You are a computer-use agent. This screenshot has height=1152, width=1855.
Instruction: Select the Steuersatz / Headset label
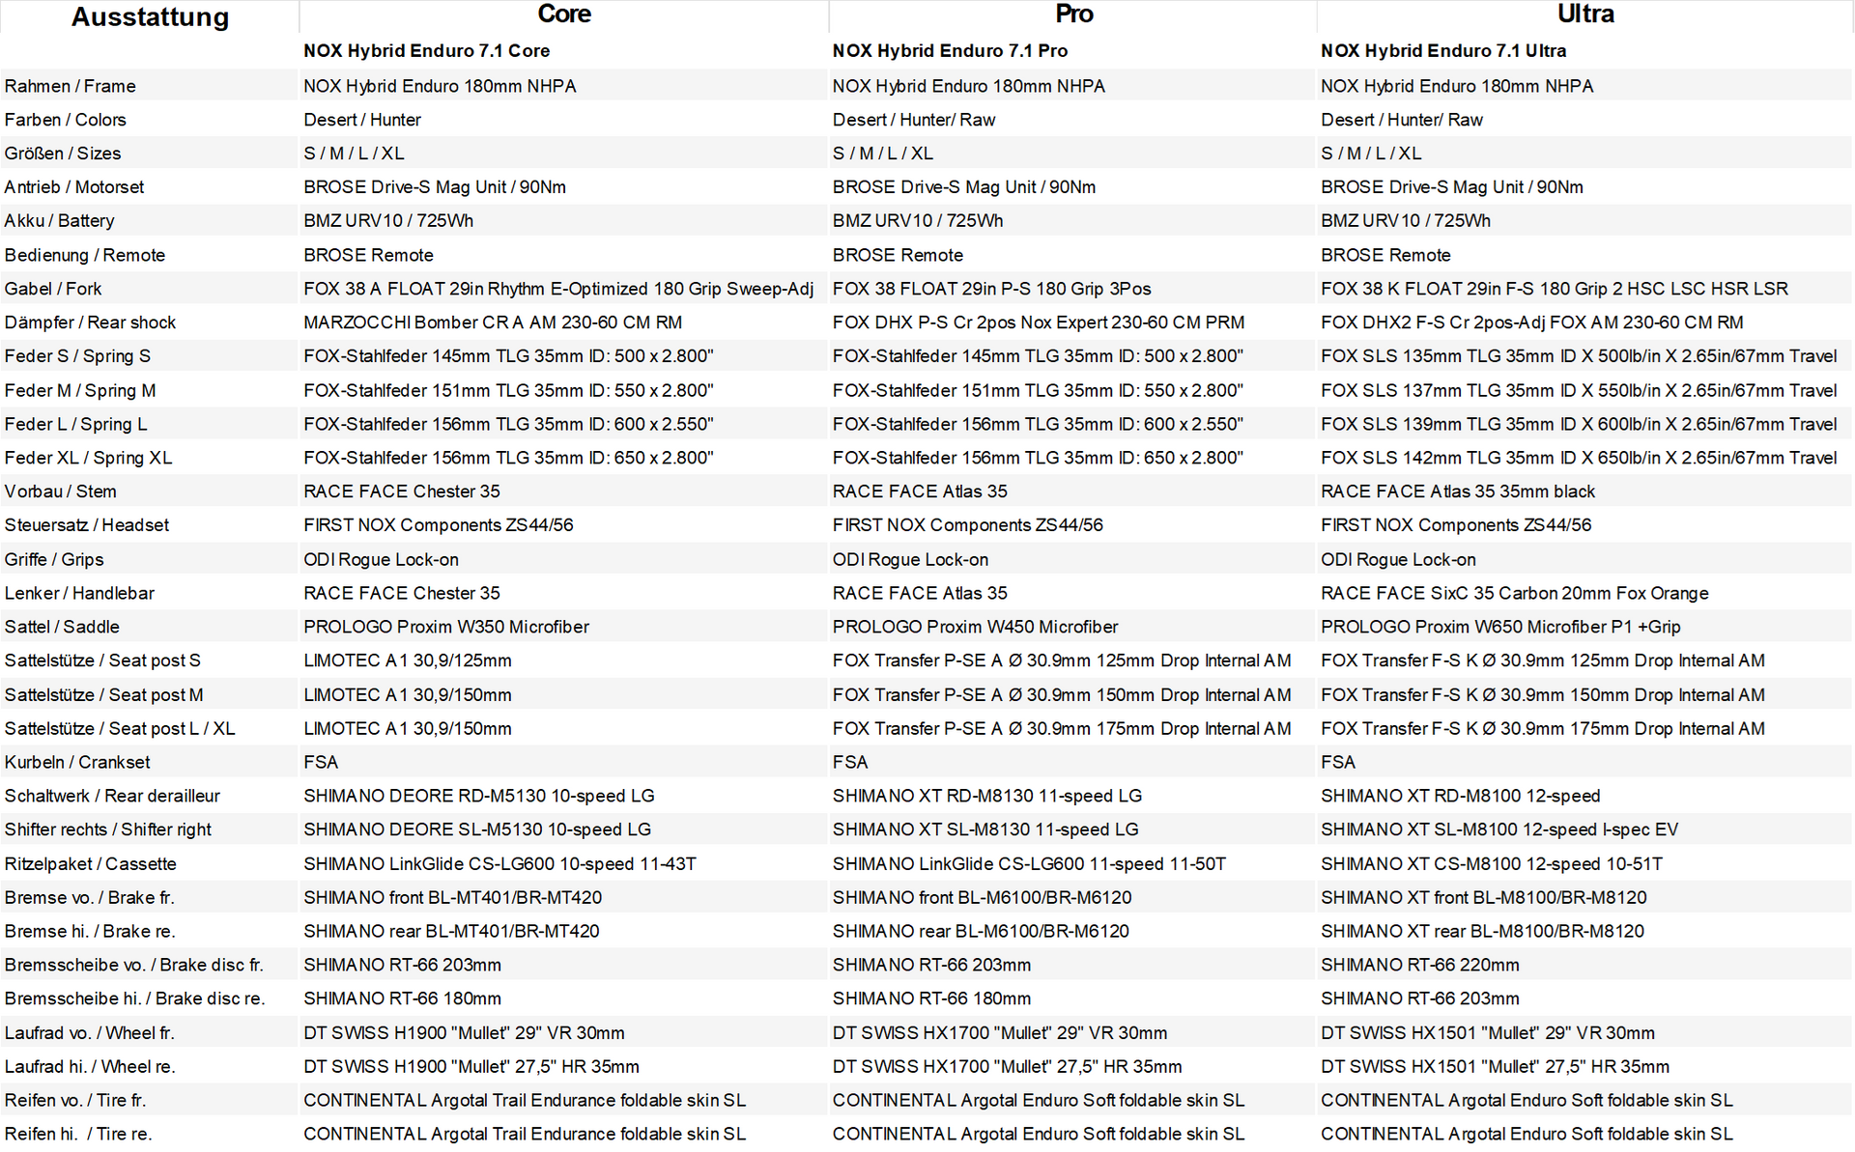[x=87, y=525]
